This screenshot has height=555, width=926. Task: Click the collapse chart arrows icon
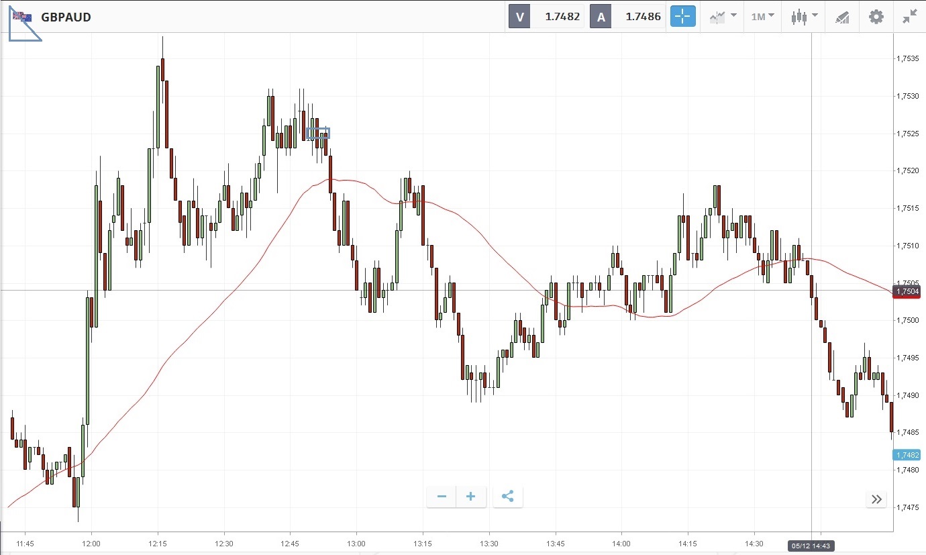click(x=909, y=17)
